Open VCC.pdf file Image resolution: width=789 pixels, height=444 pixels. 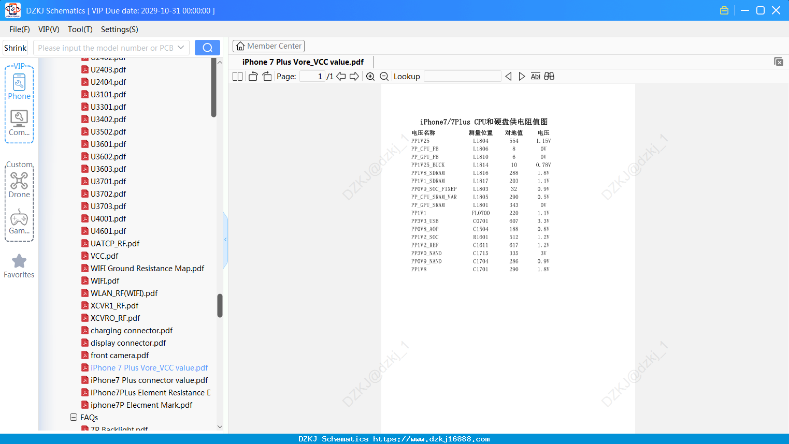click(x=100, y=256)
